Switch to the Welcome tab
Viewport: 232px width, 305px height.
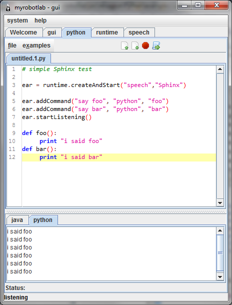(x=23, y=32)
